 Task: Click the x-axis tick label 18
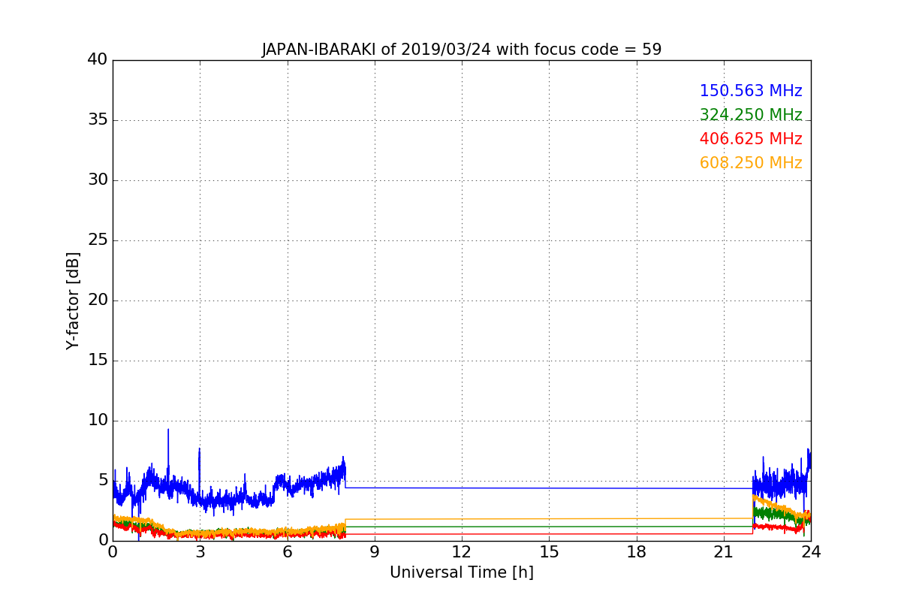(x=636, y=551)
